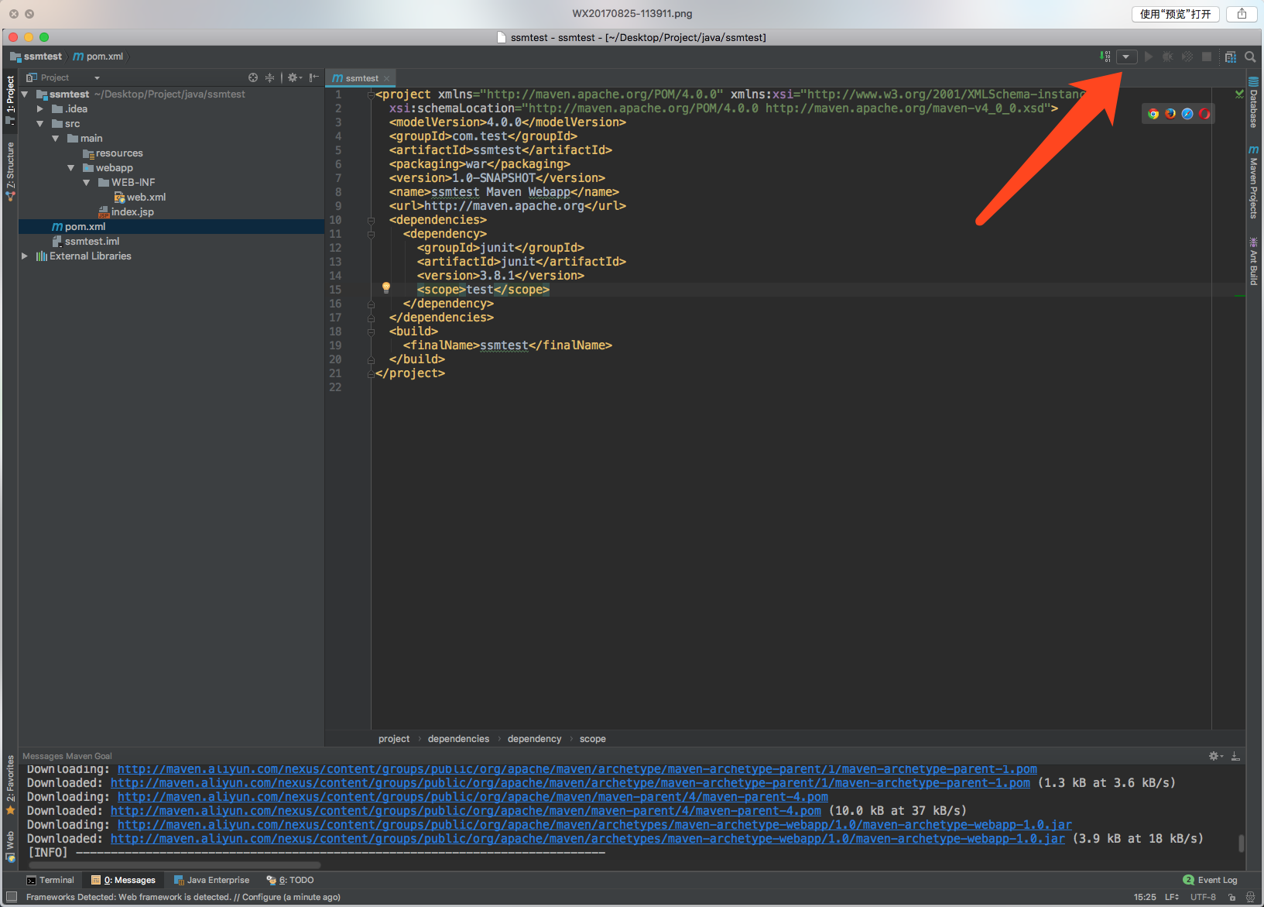Click the Scroll from Source target icon
Screen dimensions: 1264x907
[x=253, y=77]
